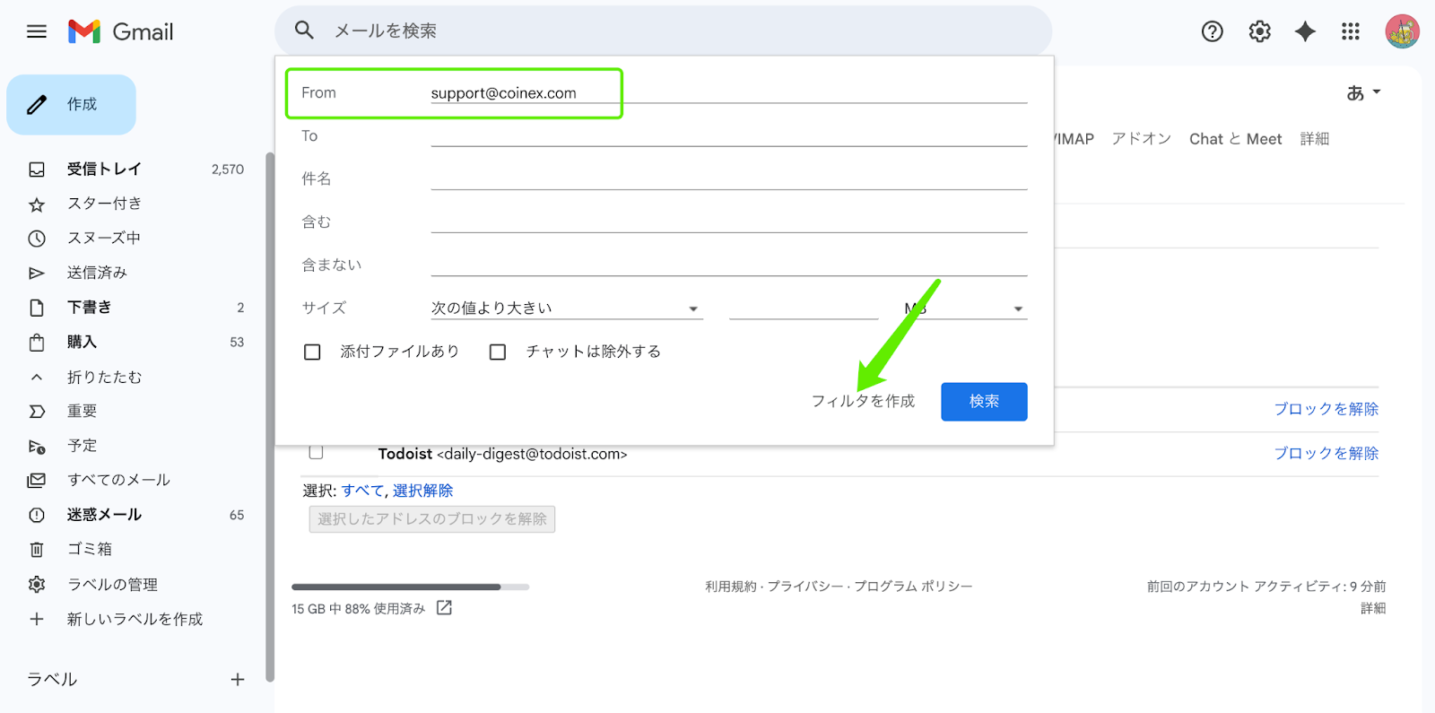Switch to the Chat と Meet tab

[x=1235, y=139]
